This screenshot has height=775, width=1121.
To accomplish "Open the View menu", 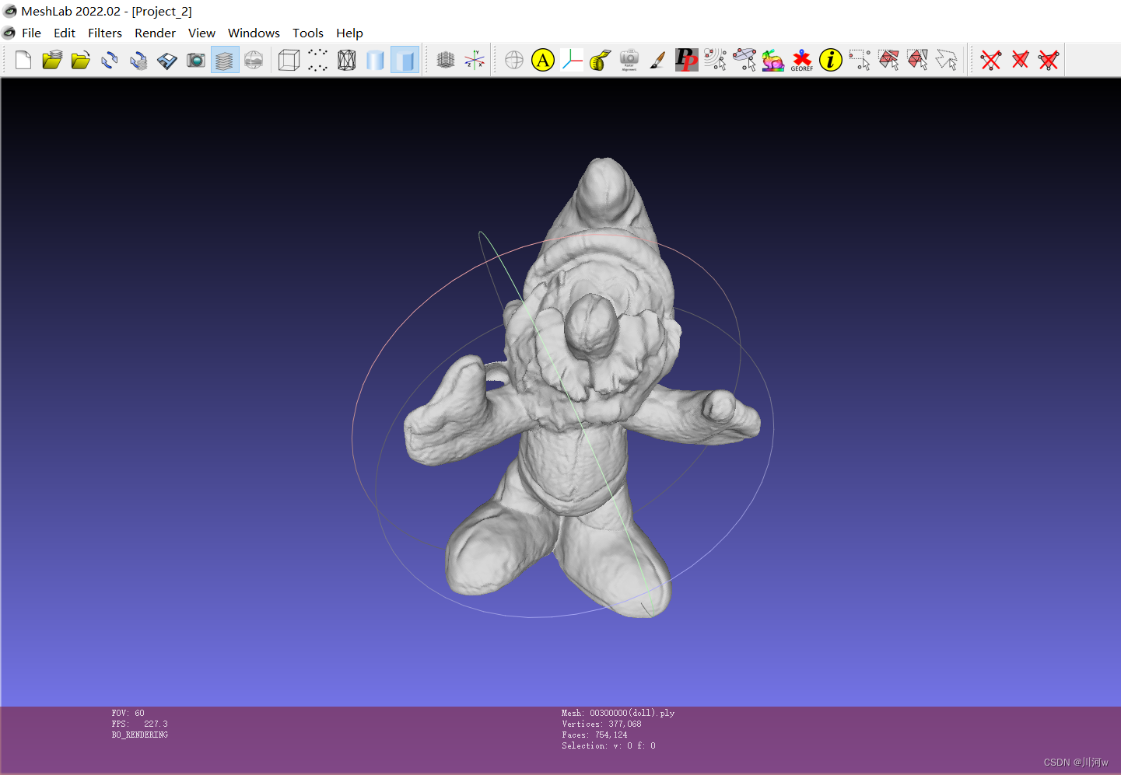I will (201, 33).
